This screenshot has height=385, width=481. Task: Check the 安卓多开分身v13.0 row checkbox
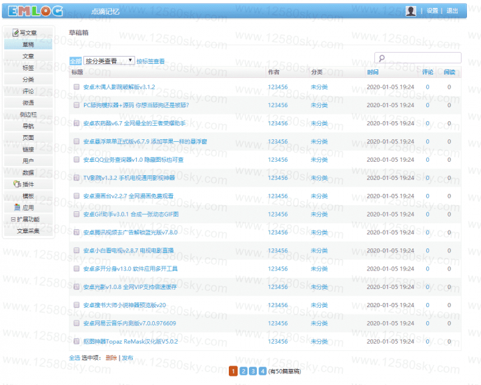pos(76,268)
